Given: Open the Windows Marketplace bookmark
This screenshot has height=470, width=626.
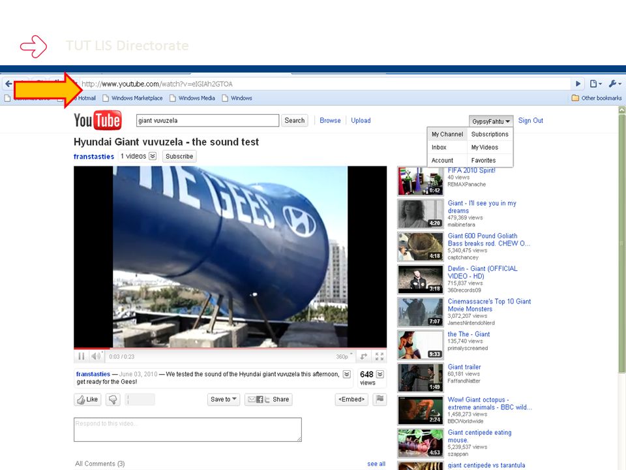Looking at the screenshot, I should coord(132,98).
